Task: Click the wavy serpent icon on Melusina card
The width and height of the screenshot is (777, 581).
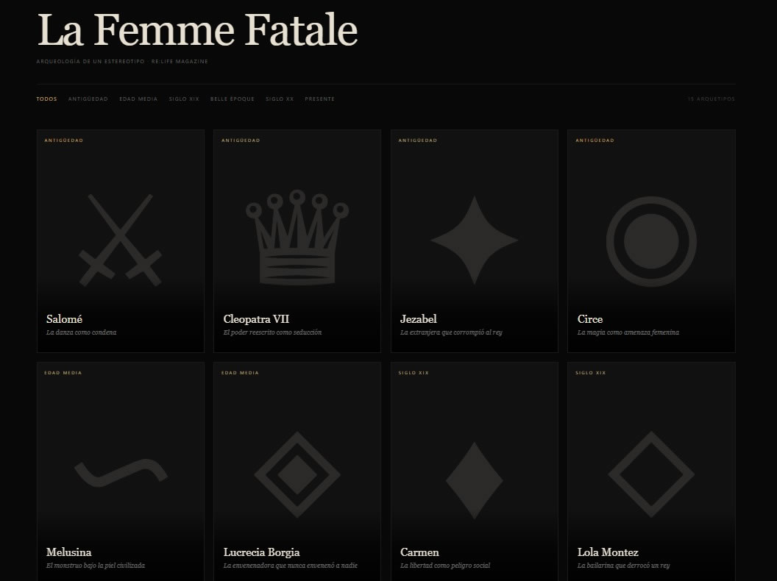Action: tap(121, 473)
